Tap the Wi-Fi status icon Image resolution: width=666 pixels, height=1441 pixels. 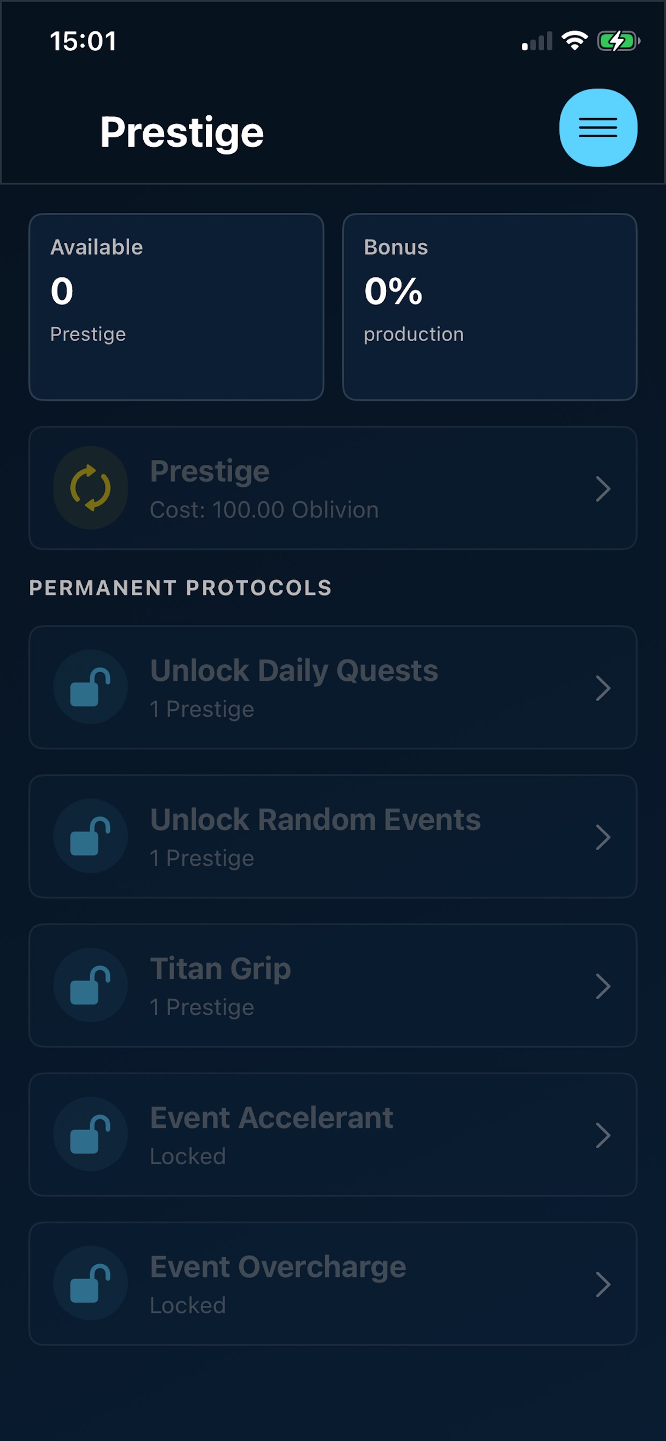point(575,41)
